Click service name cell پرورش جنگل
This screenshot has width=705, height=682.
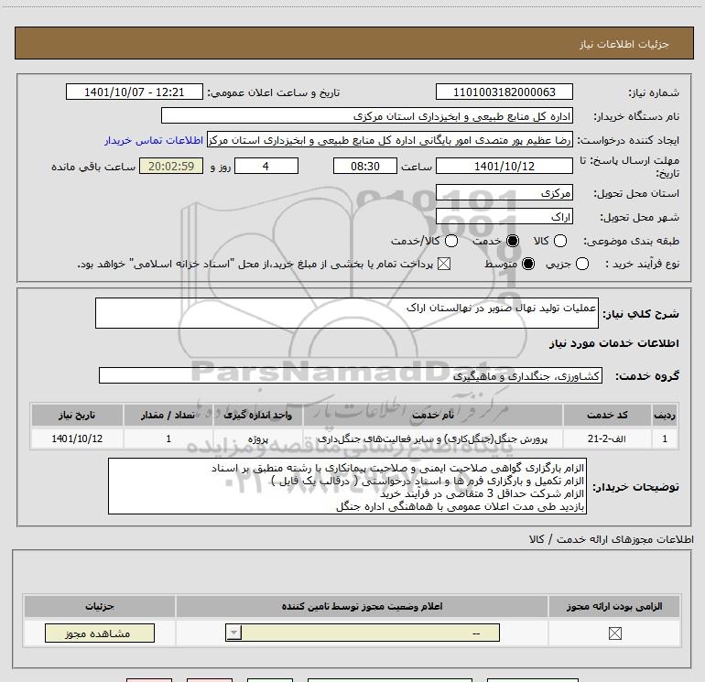(433, 438)
